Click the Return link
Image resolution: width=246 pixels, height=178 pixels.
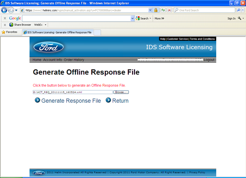tap(120, 101)
